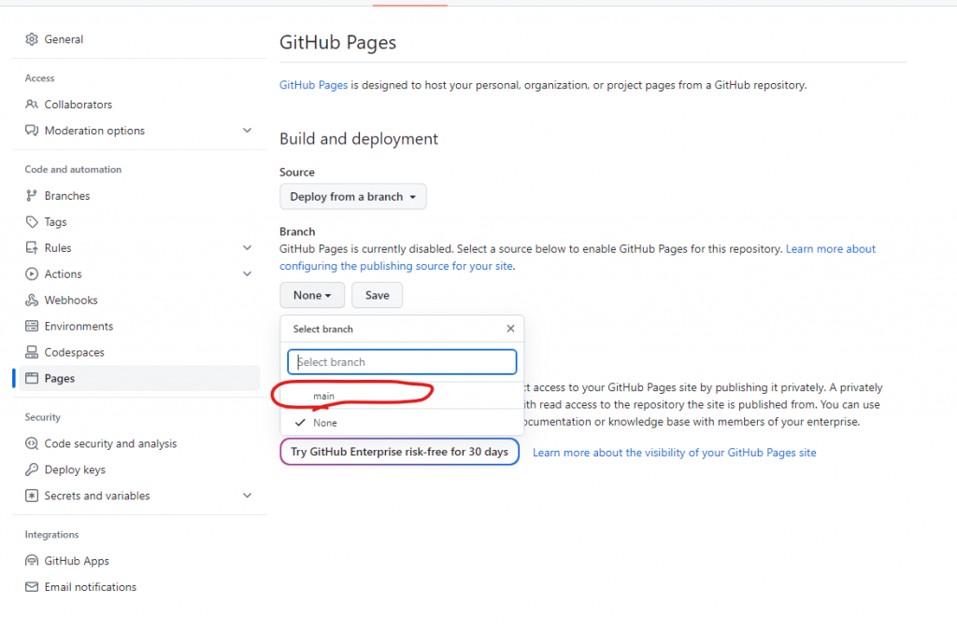The height and width of the screenshot is (630, 957).
Task: Open Environments settings
Action: 79,326
